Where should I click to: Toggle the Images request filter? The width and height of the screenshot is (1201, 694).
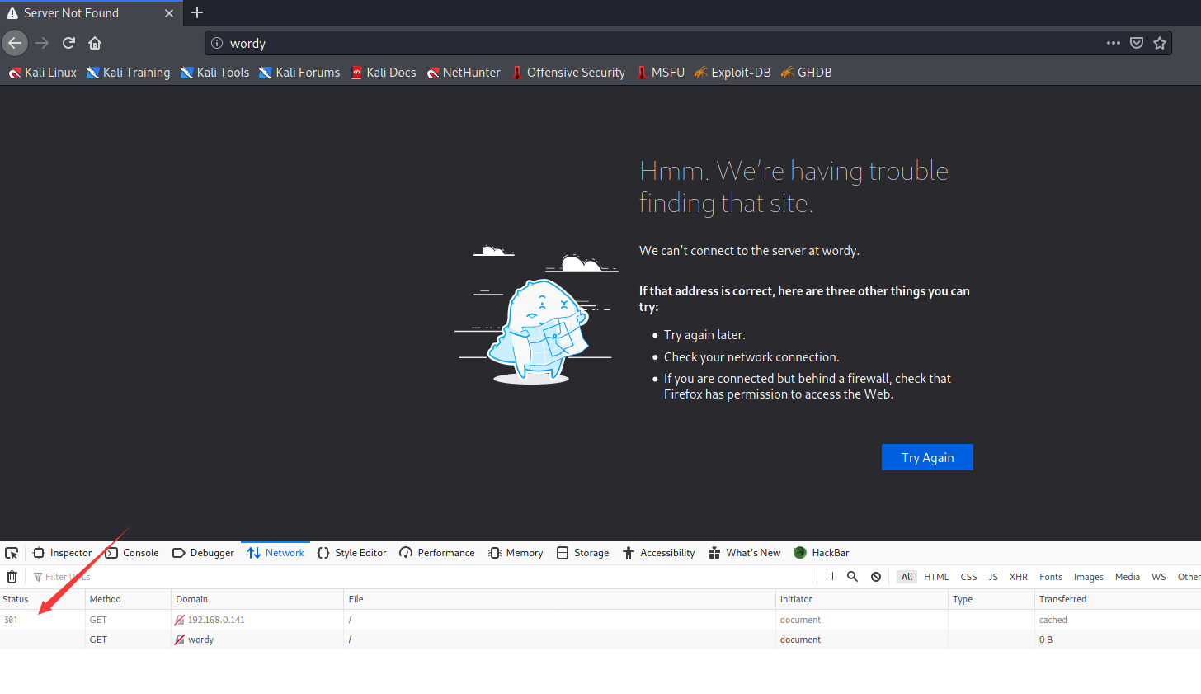pos(1089,577)
